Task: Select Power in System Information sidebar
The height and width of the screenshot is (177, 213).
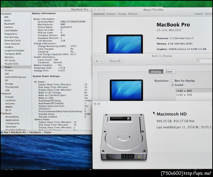Action: (x=8, y=67)
